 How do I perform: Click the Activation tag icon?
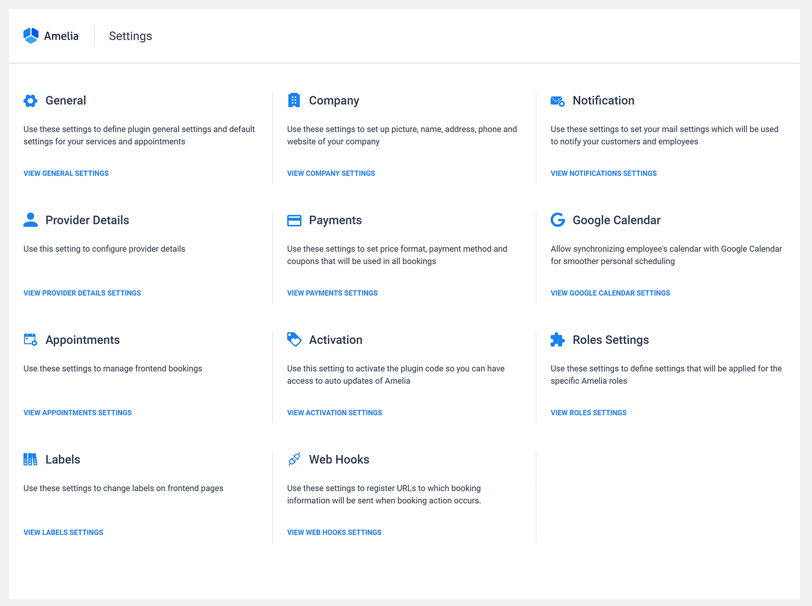pos(294,339)
